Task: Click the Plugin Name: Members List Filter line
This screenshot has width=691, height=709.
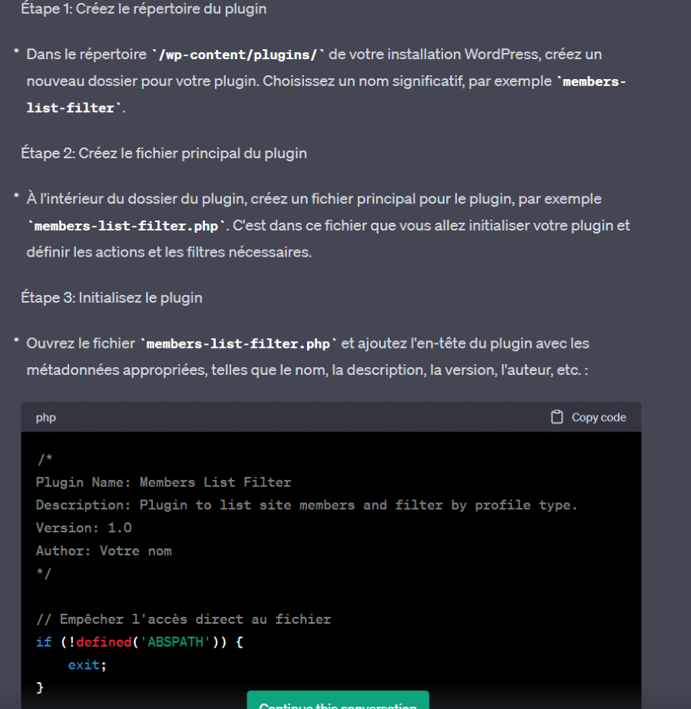Action: [x=164, y=482]
